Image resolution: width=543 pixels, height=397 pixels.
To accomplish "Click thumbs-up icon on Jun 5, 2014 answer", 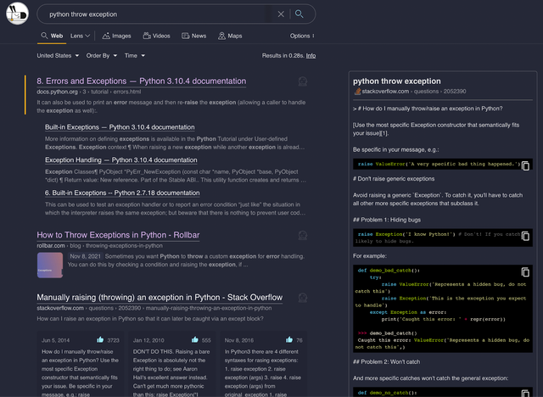I will click(100, 339).
